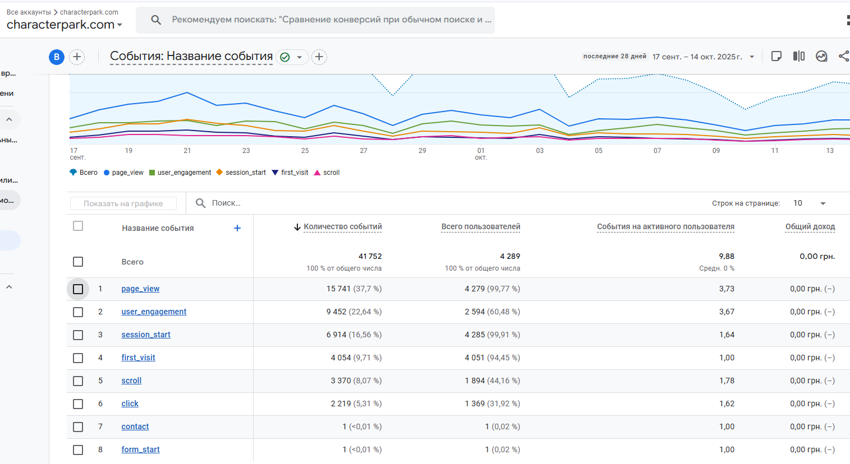
Task: Open the first_visit event link
Action: pyautogui.click(x=138, y=358)
